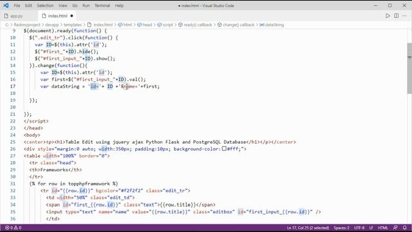Open the Selection menu

click(x=45, y=6)
